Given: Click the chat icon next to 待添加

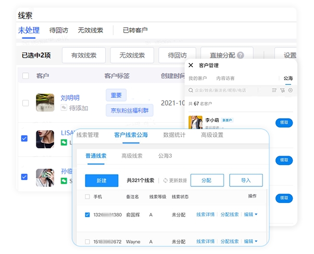Looking at the screenshot, I should 64,108.
